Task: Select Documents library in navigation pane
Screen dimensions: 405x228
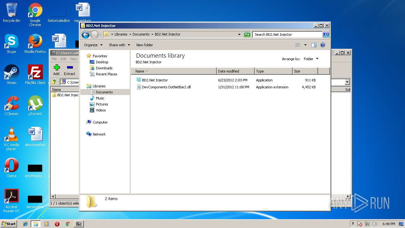Action: tap(104, 92)
